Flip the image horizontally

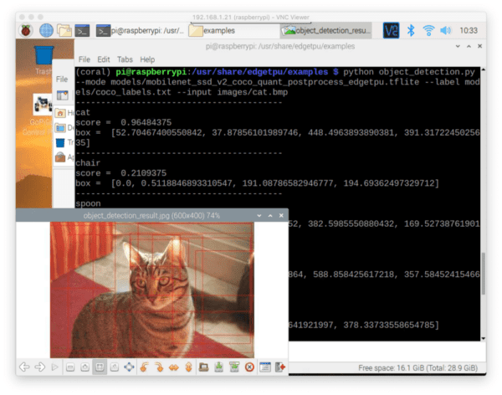(x=175, y=367)
